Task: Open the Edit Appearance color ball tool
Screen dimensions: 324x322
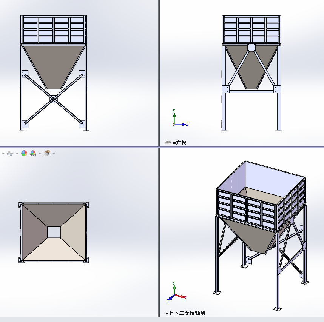Action: pyautogui.click(x=24, y=154)
